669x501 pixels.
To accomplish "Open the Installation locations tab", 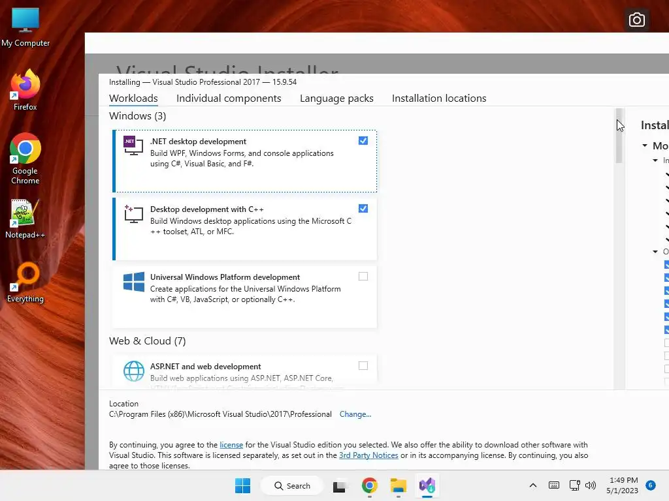I will [439, 99].
